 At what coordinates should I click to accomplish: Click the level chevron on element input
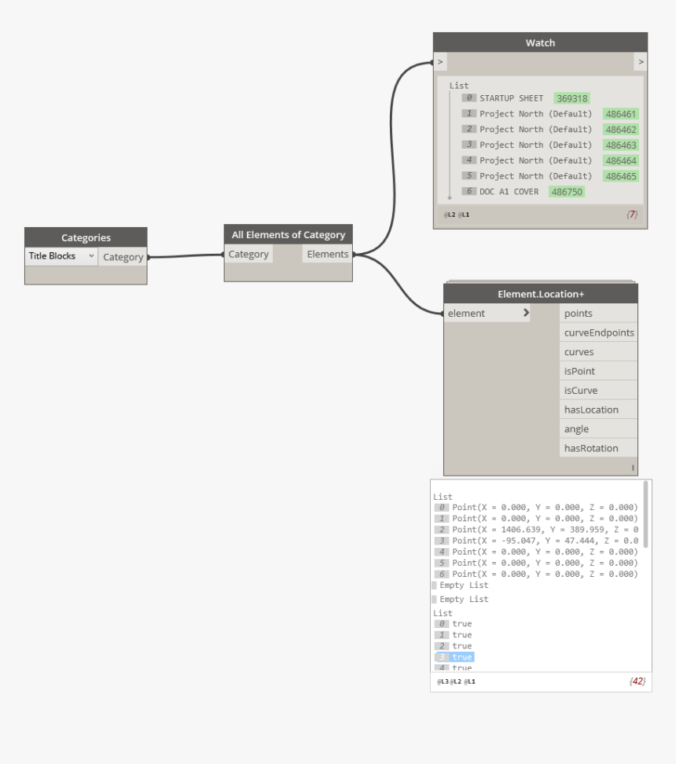(526, 314)
